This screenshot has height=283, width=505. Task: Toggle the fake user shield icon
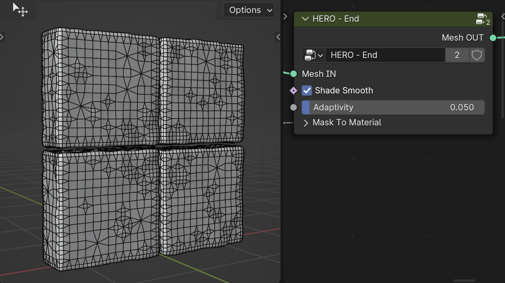click(477, 55)
